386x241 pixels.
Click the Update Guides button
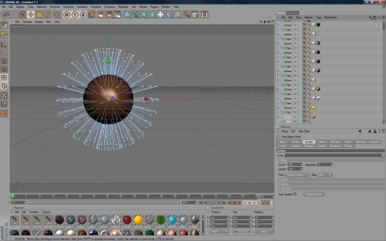(x=313, y=194)
